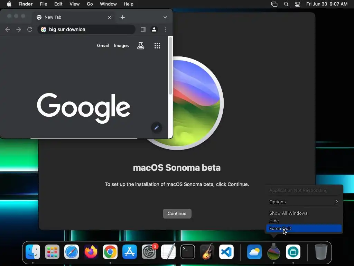This screenshot has height=266, width=354.
Task: Open System Settings with badge in Dock
Action: 149,252
